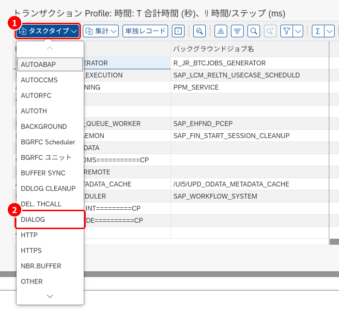
Task: Select AUTOTH from the task list
Action: 50,111
